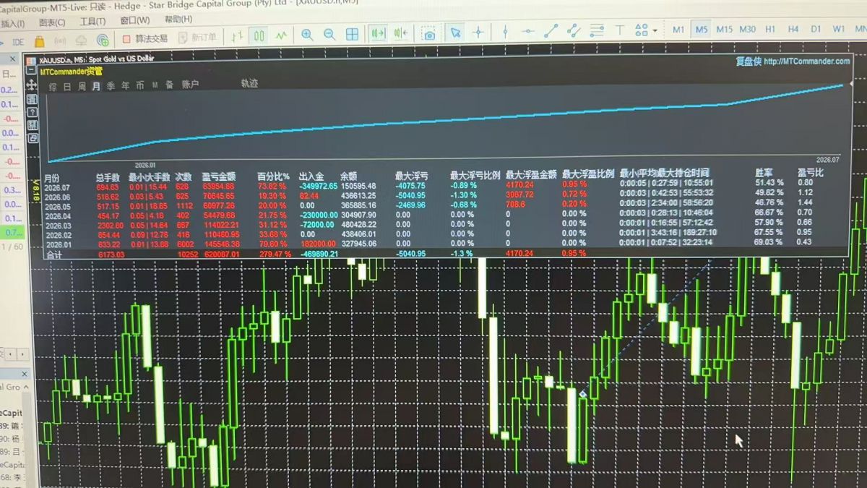Open the 帮助(H) menu
Viewport: 867px width, 488px height.
(178, 20)
